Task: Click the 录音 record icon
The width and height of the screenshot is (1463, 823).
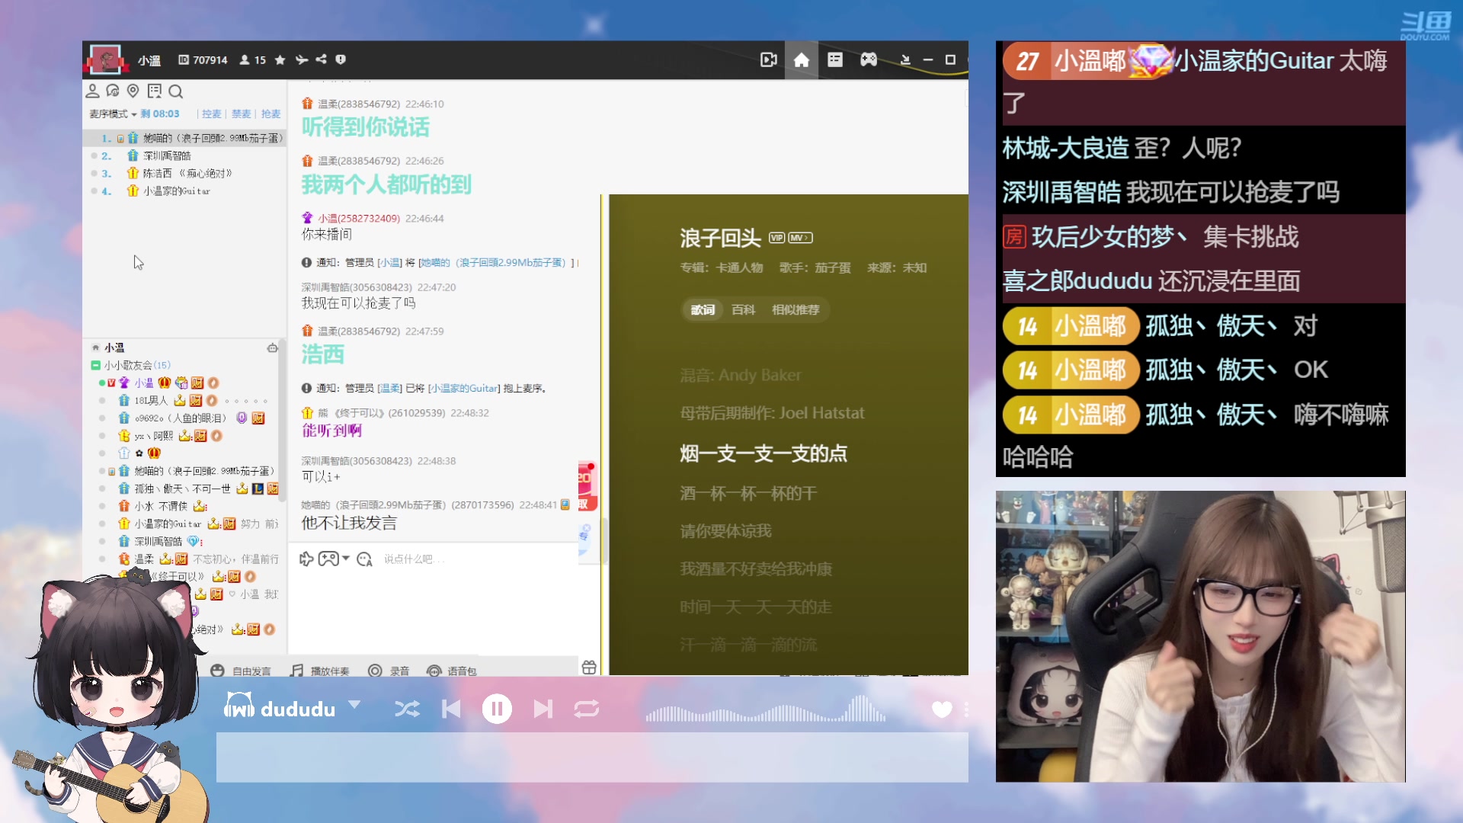Action: pyautogui.click(x=375, y=671)
